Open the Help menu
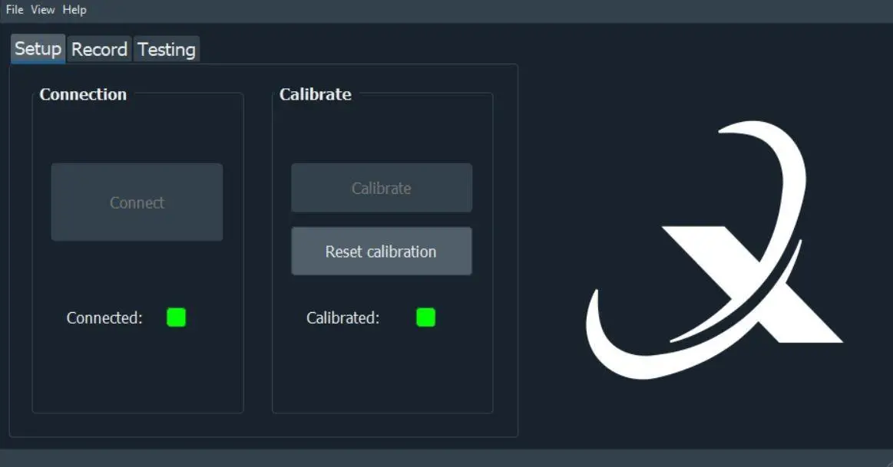Screen dimensions: 893x467 coord(74,10)
